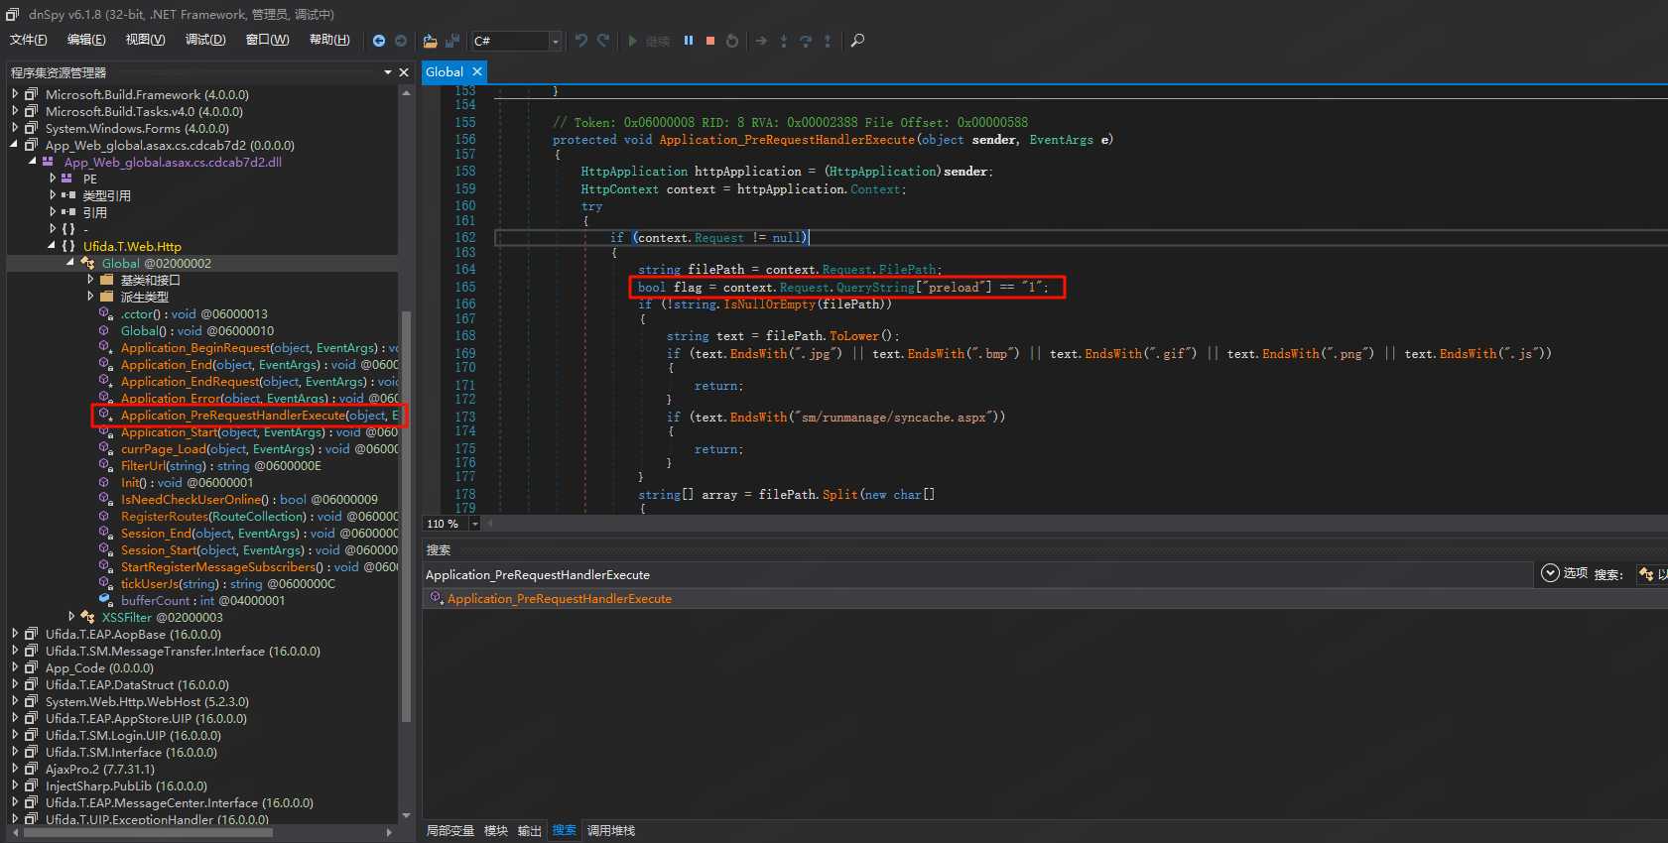Collapse the Ufida.T.Web.Http namespace node
The image size is (1668, 843).
point(52,246)
